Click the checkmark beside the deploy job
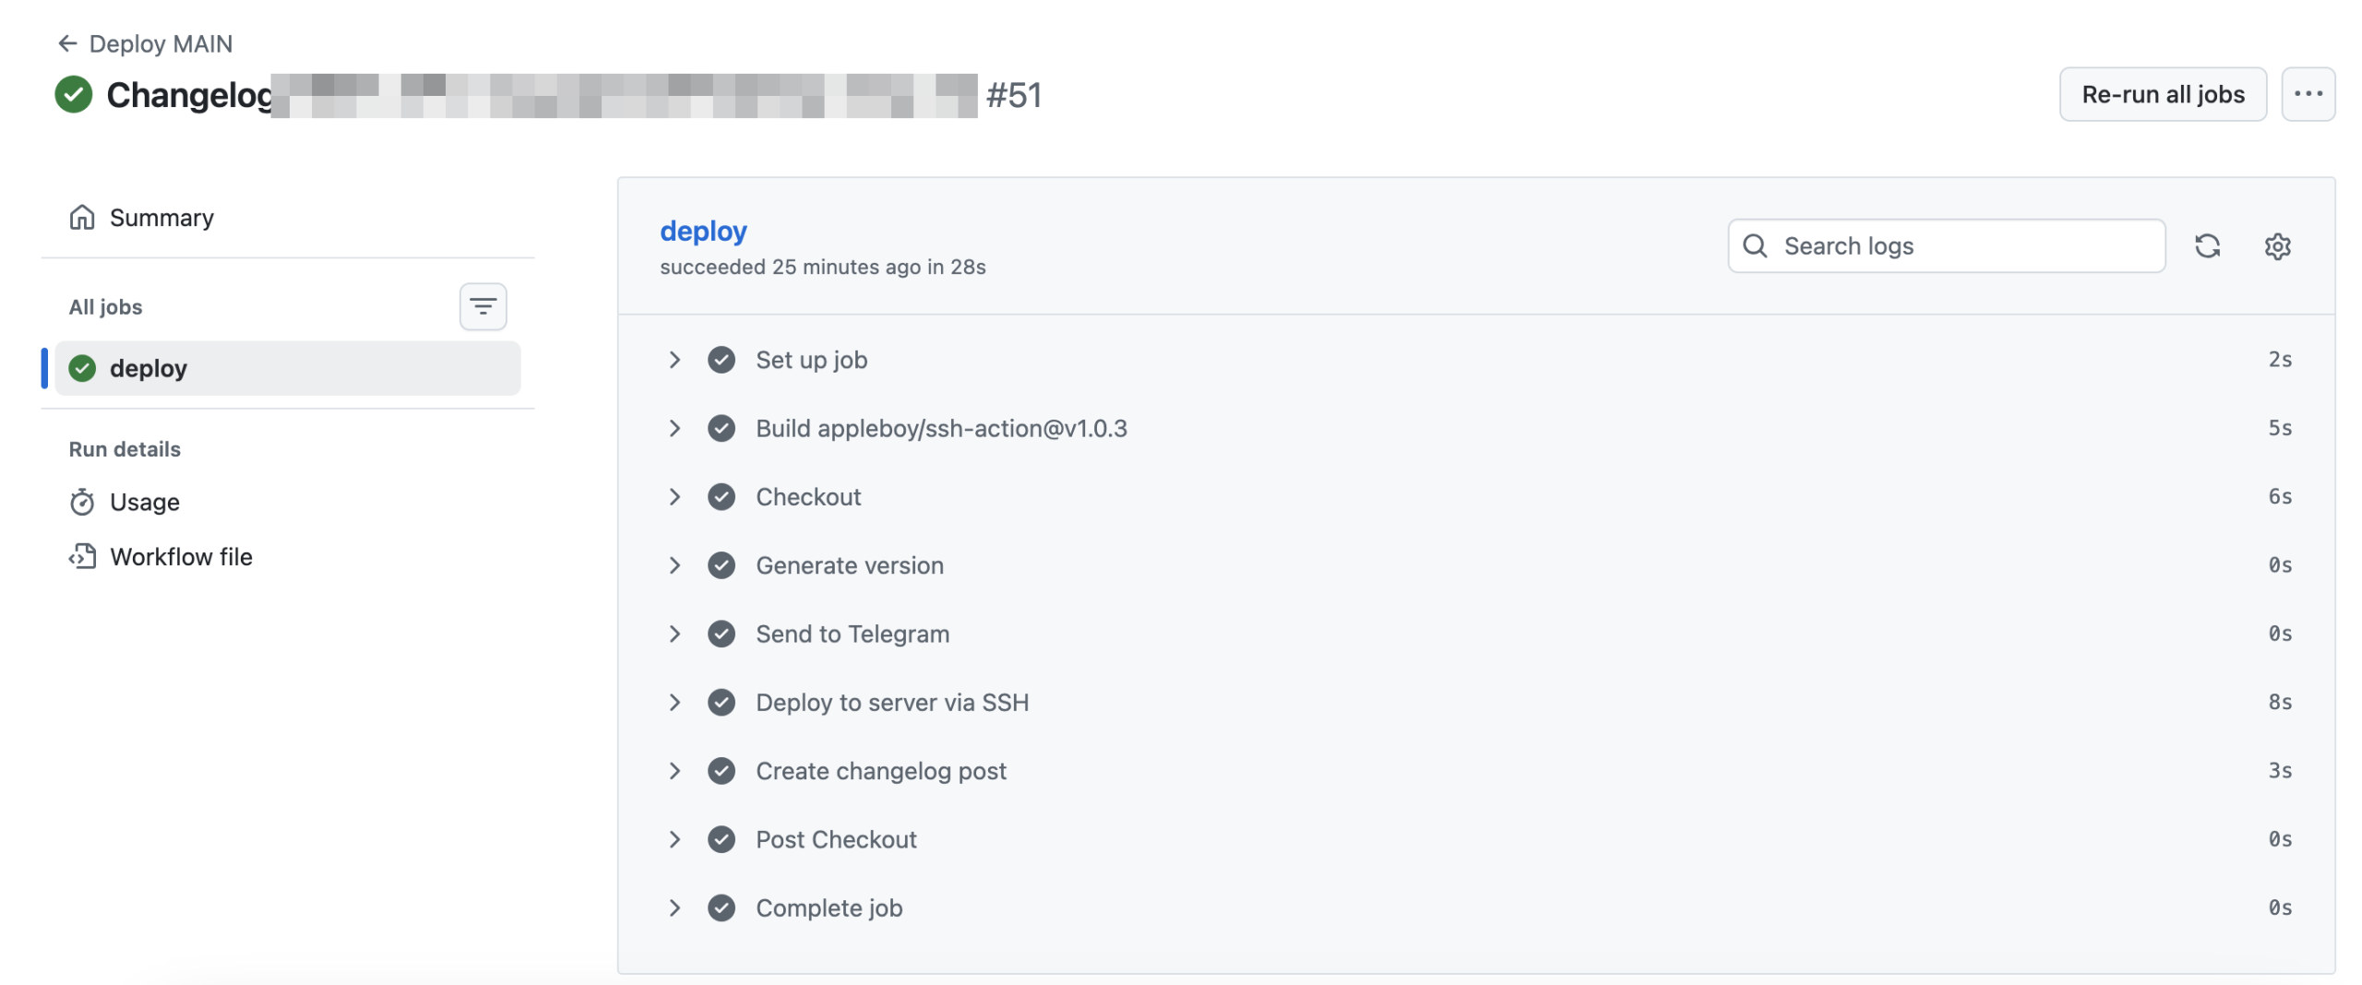 82,368
